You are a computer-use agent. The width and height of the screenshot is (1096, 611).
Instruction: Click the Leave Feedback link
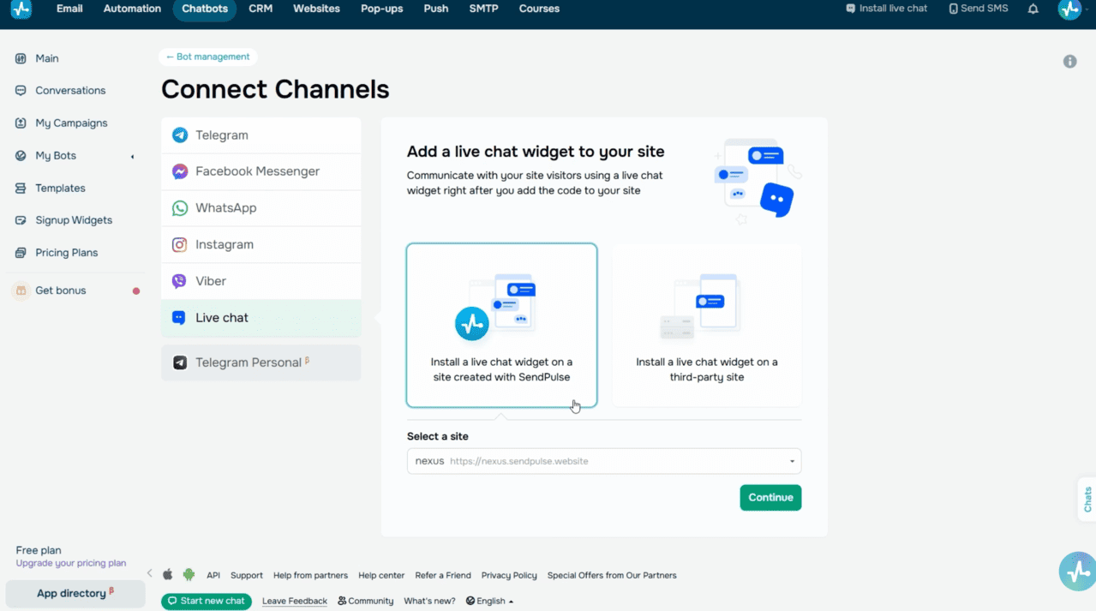(295, 602)
